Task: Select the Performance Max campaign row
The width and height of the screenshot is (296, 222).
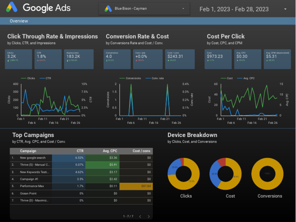Action: (x=81, y=186)
